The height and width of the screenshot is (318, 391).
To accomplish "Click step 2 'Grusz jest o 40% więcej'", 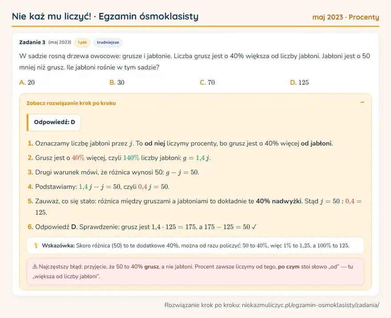I will click(119, 158).
